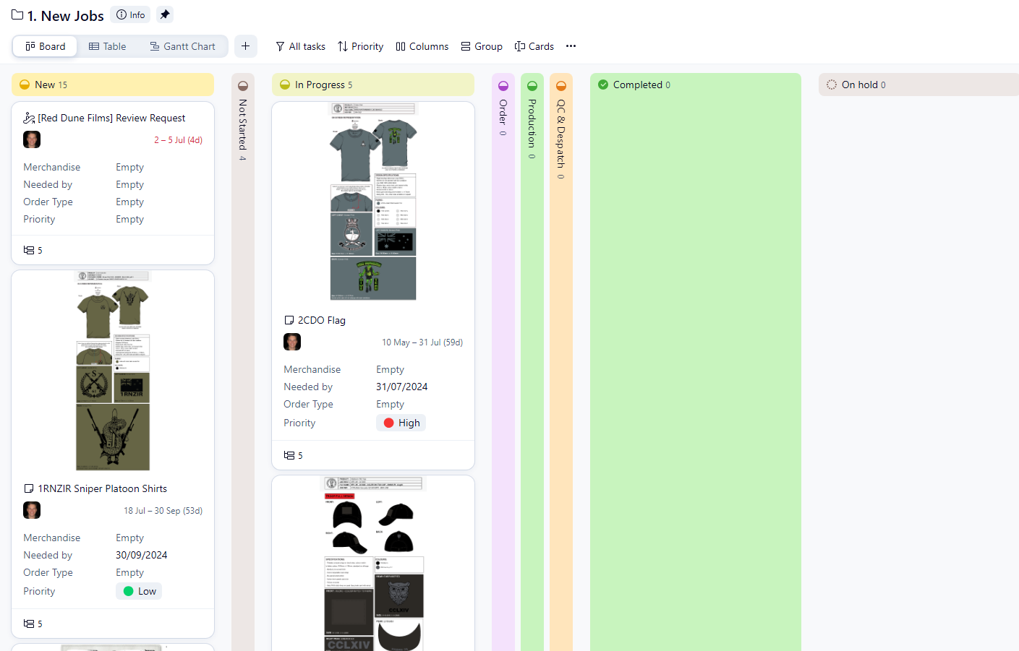Add a new view with plus button
This screenshot has width=1019, height=651.
[x=245, y=46]
